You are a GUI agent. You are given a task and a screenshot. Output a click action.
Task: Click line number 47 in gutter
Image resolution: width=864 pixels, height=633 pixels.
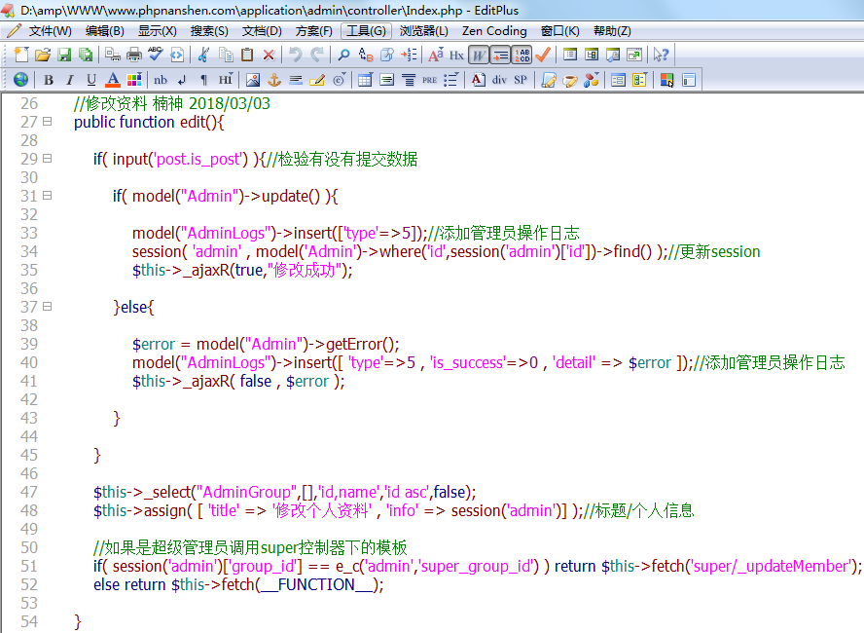coord(29,492)
